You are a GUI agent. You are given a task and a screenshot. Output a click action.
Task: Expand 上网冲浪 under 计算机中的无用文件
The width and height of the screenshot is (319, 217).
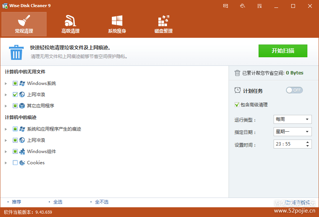pyautogui.click(x=6, y=95)
